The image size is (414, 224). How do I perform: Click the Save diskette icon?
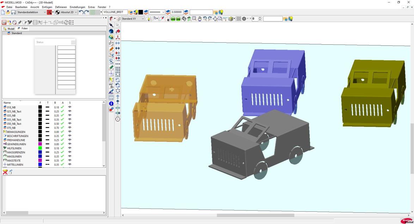[13, 12]
